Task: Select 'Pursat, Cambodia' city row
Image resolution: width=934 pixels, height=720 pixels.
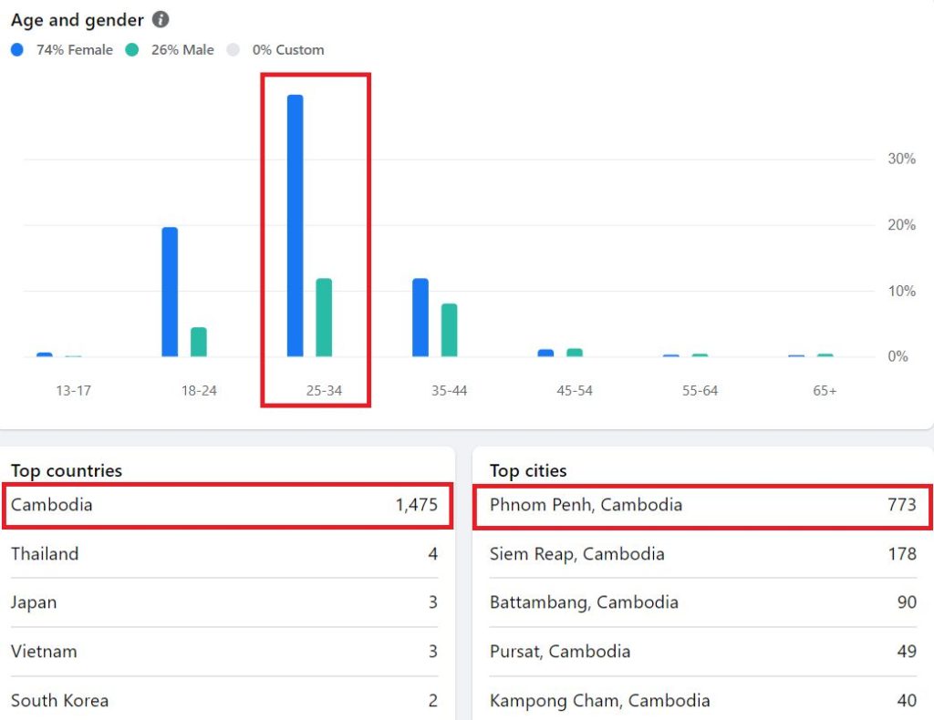Action: point(703,651)
